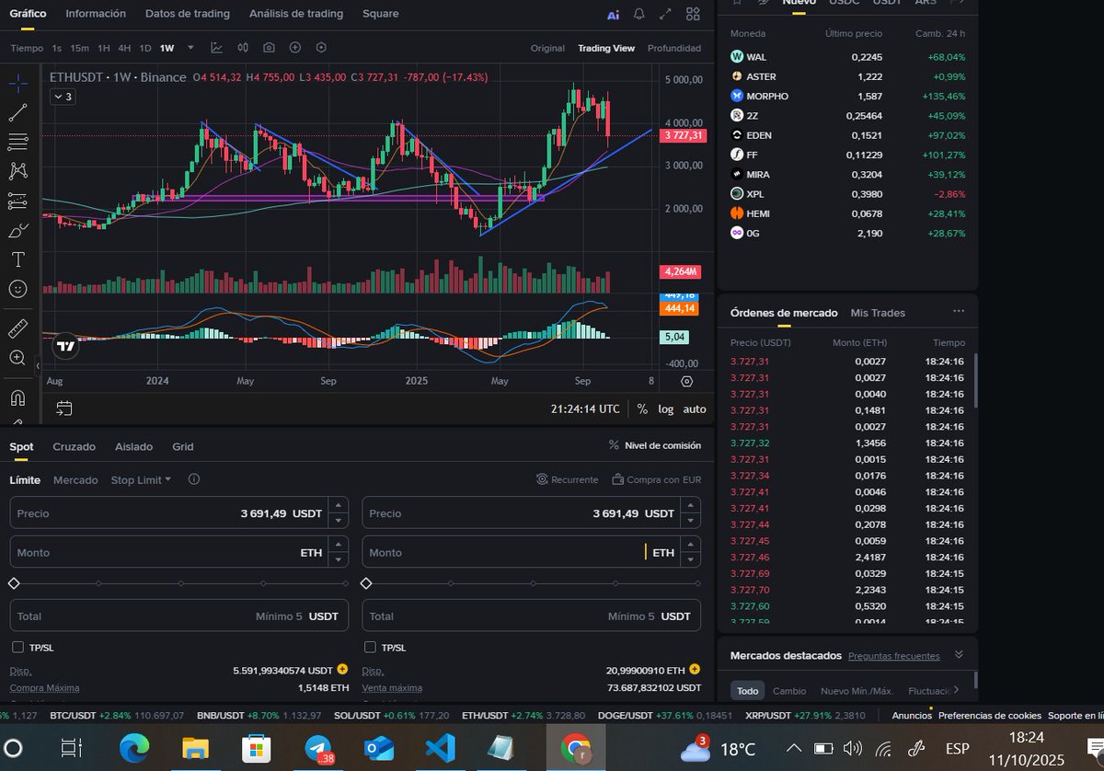This screenshot has height=771, width=1104.
Task: Click Preferencias de cookies link
Action: [990, 715]
